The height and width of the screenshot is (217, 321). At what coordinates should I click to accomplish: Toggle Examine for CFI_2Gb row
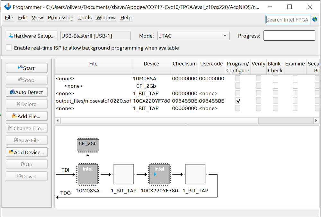coord(295,86)
